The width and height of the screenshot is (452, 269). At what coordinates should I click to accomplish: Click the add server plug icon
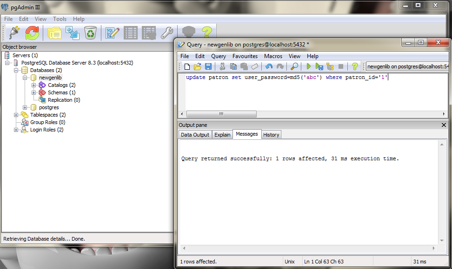click(13, 33)
